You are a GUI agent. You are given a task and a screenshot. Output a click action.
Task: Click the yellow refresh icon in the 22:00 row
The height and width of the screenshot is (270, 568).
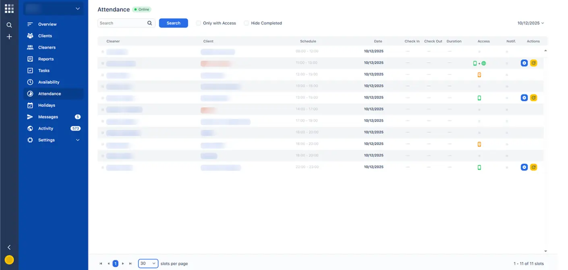[533, 167]
